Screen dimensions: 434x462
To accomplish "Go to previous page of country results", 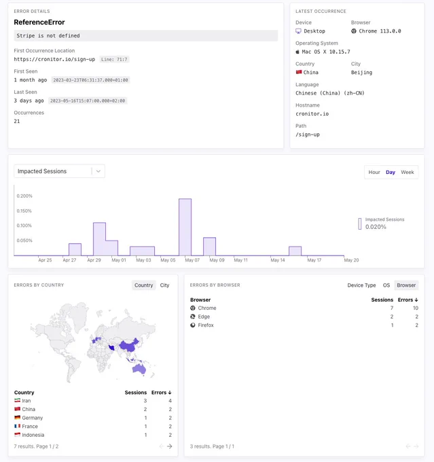I will (162, 446).
